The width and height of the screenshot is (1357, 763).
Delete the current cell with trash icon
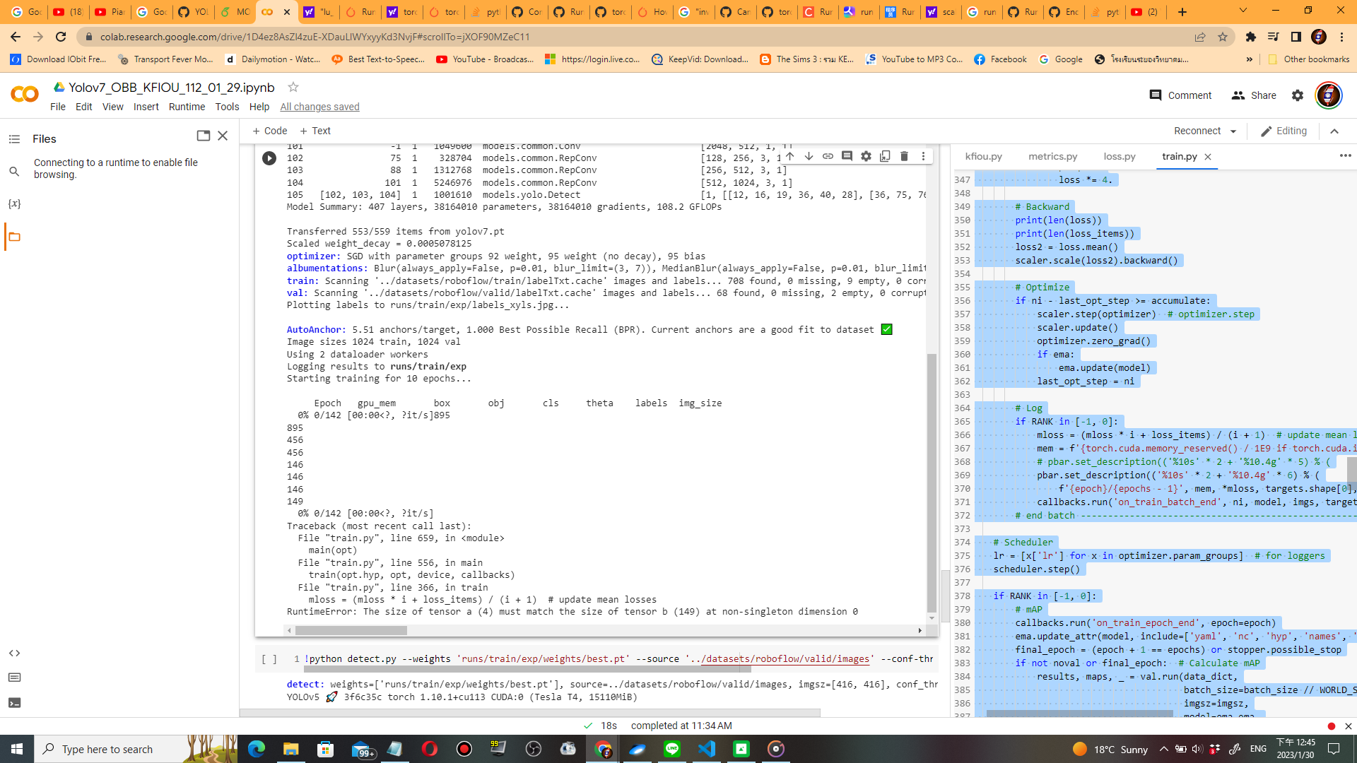pyautogui.click(x=904, y=155)
